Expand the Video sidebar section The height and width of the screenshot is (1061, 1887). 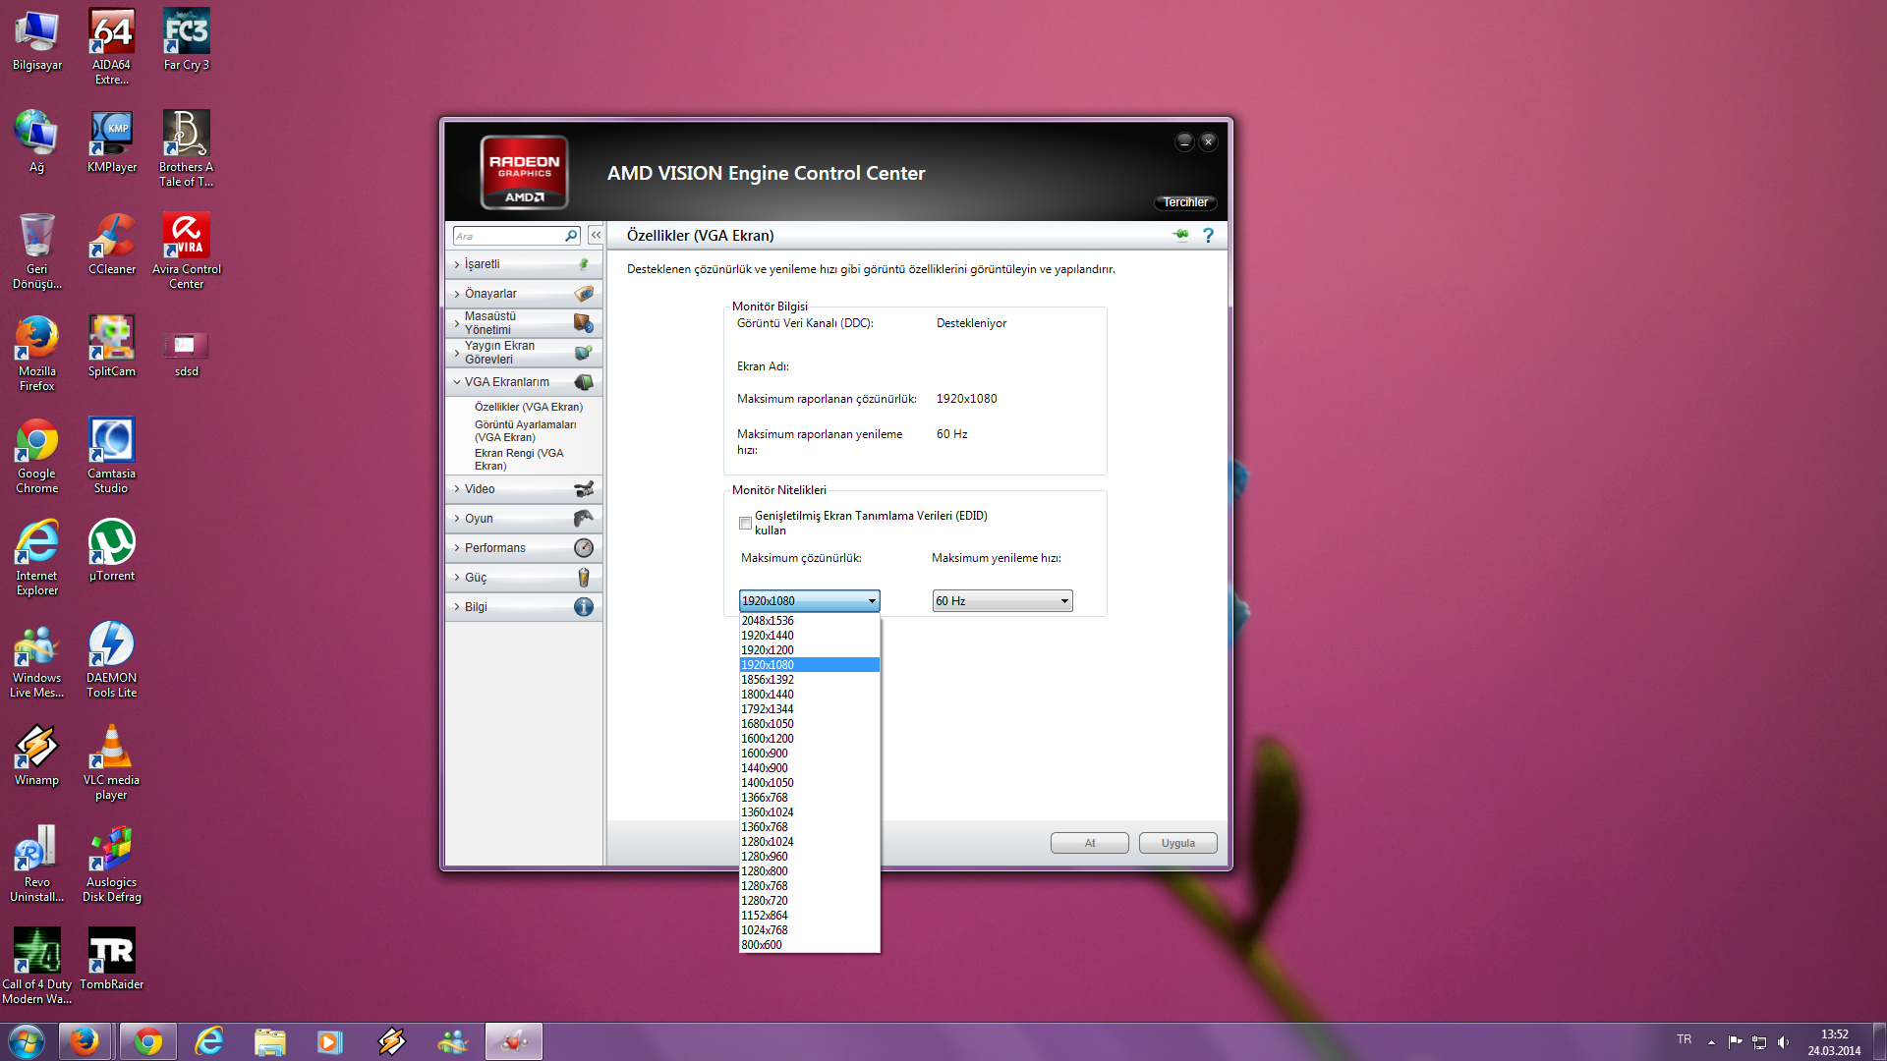[x=524, y=489]
